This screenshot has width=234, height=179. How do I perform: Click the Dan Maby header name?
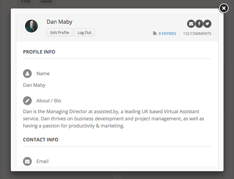(59, 22)
